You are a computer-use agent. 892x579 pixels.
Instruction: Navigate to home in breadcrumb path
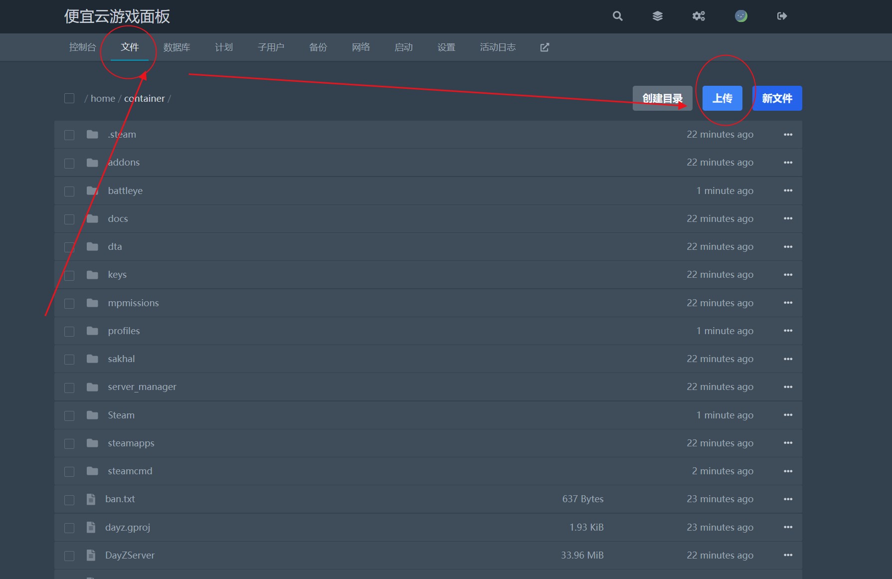pos(103,98)
